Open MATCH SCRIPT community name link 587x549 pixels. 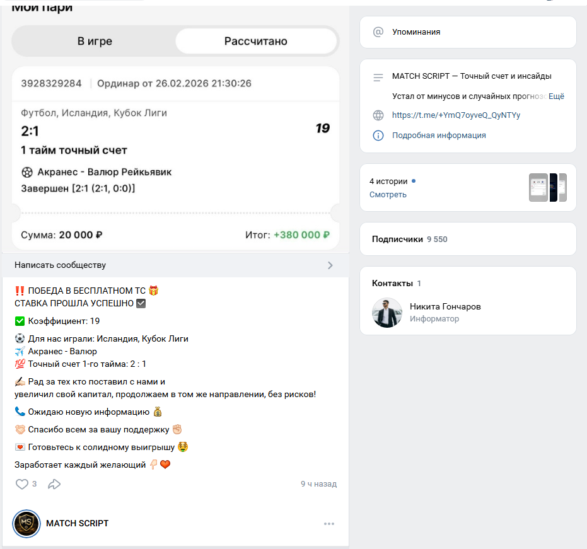click(x=77, y=523)
